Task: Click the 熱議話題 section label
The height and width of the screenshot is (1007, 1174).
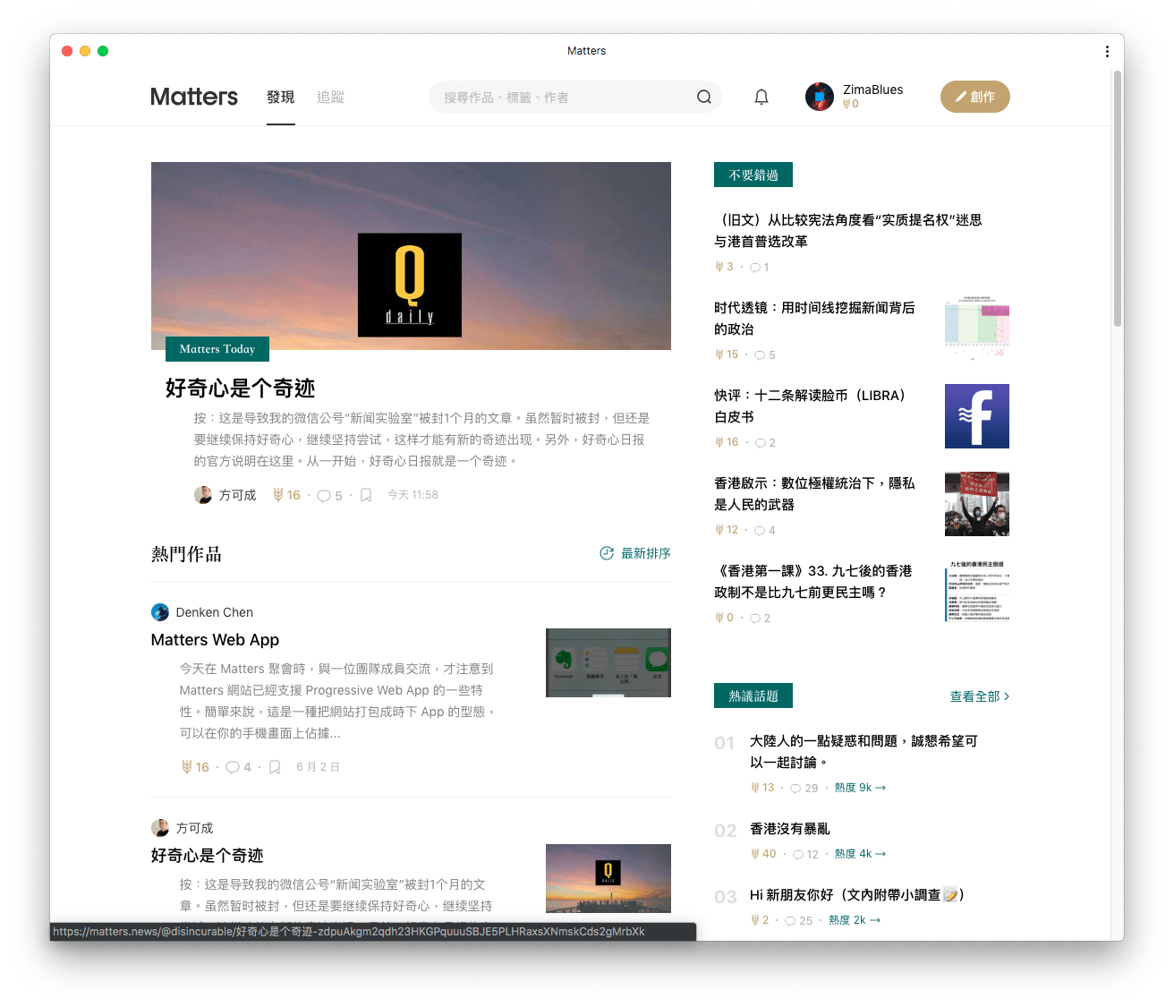Action: (753, 696)
